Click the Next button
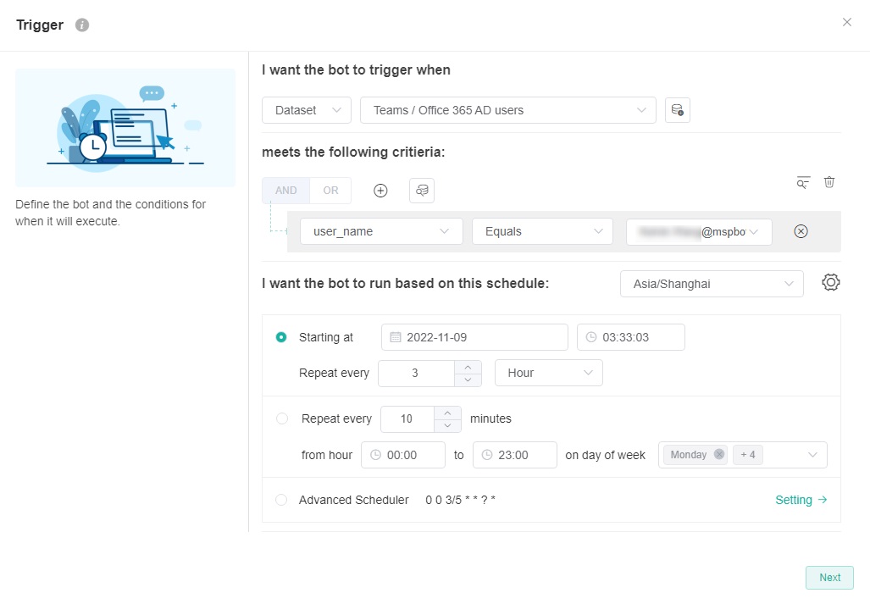 coord(828,577)
